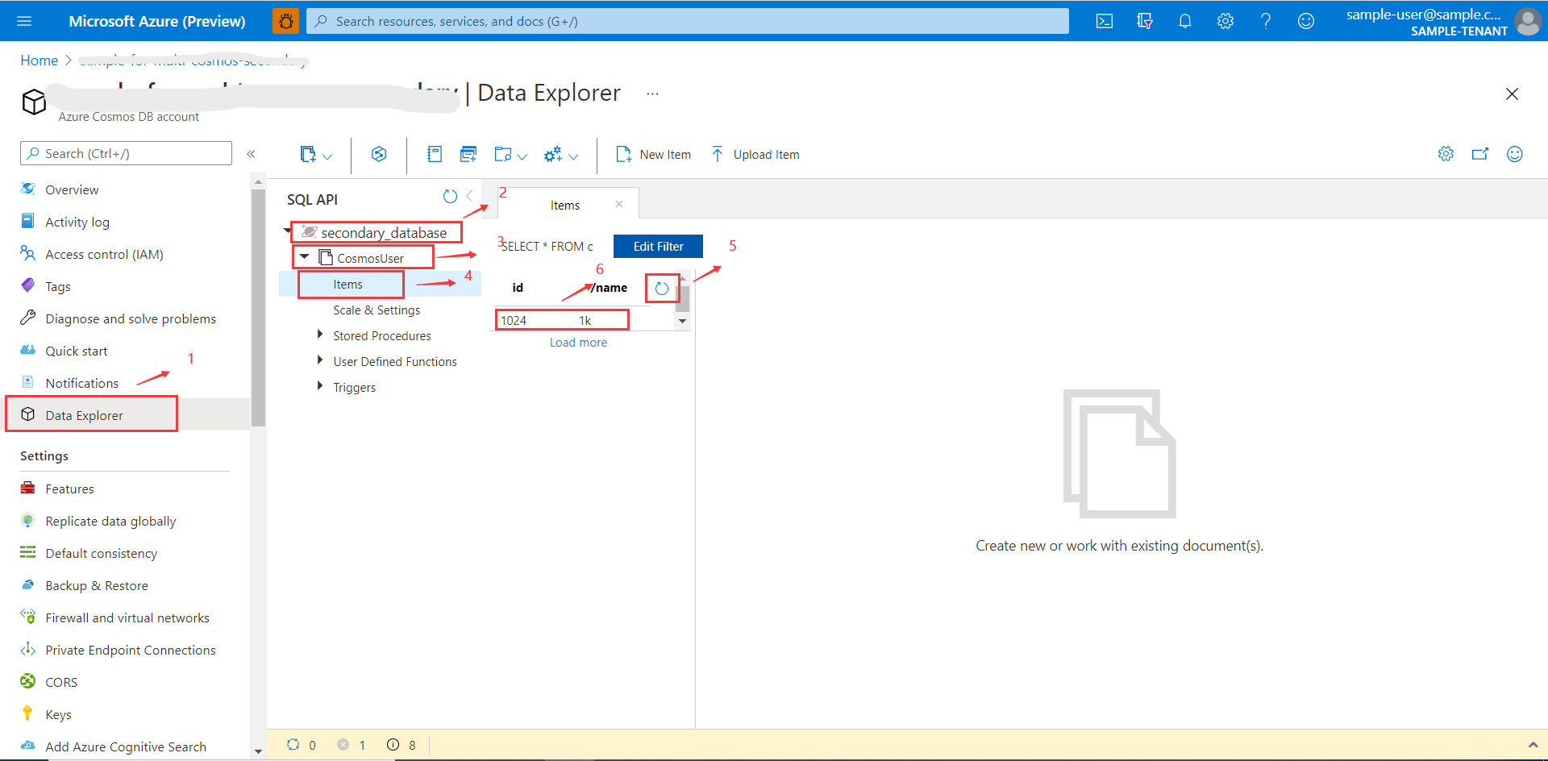Click the in-progress requests status icon
Viewport: 1548px width, 761px height.
pyautogui.click(x=293, y=745)
